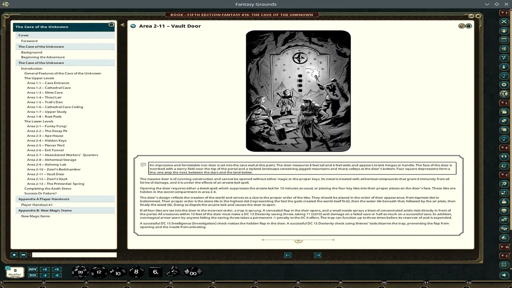Collapse The Upper Levels group
Image resolution: width=512 pixels, height=288 pixels.
[39, 78]
